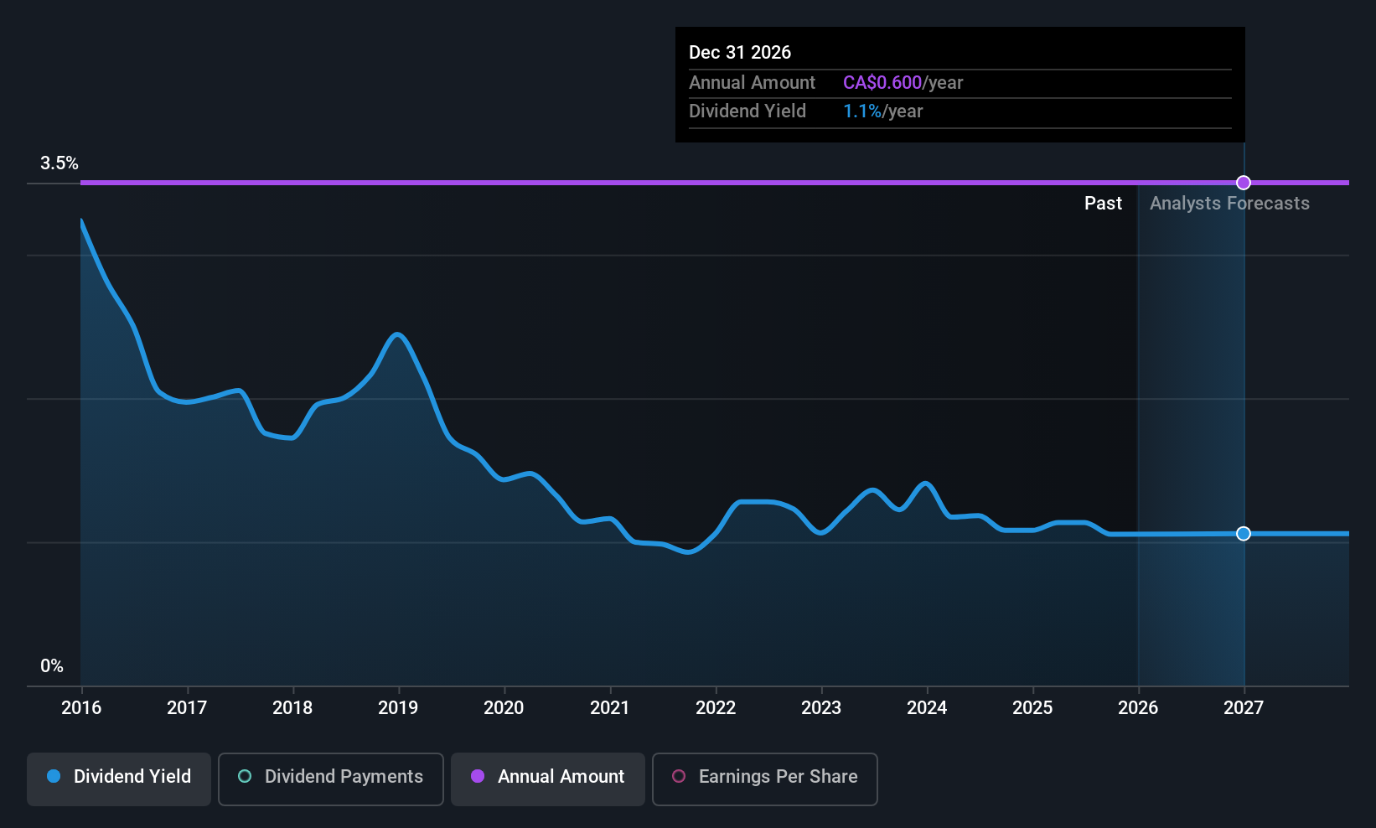Enable the Dividend Payments series
The image size is (1376, 828).
click(x=331, y=779)
